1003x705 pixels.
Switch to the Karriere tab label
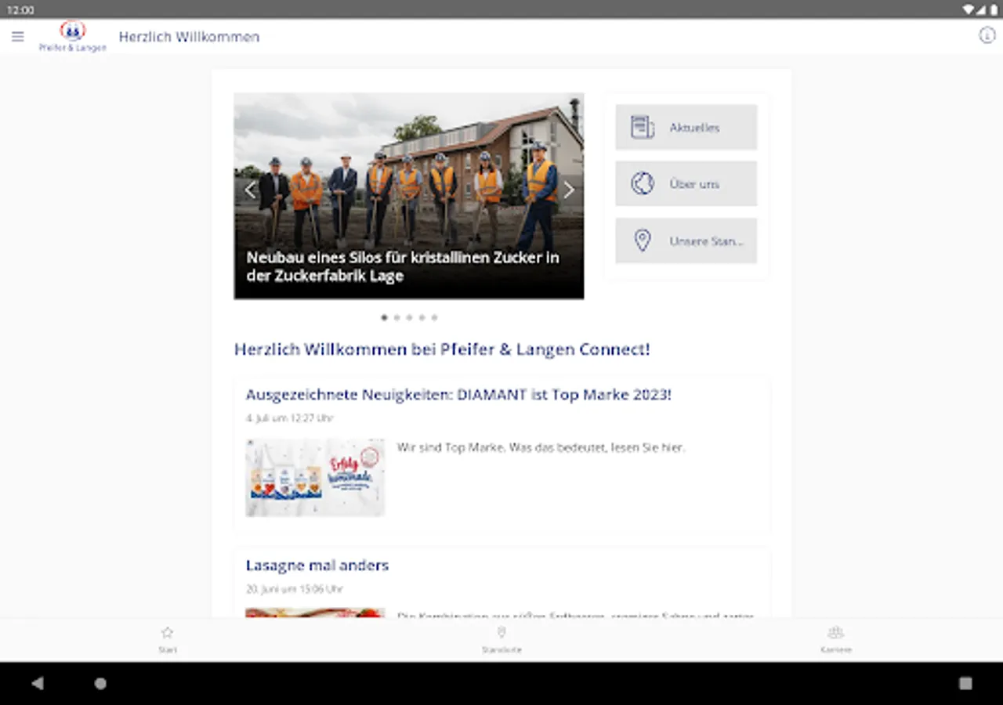click(836, 649)
